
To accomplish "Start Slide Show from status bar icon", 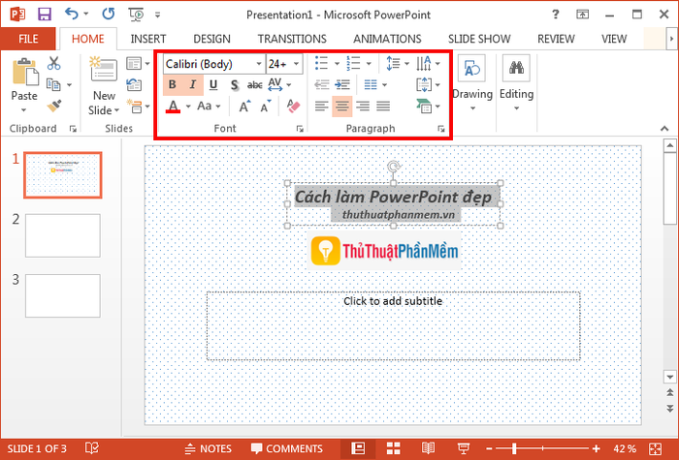I will pos(464,448).
